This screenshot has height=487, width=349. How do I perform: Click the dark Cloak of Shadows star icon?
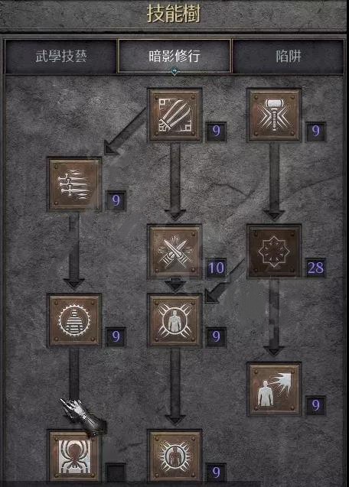tap(274, 251)
